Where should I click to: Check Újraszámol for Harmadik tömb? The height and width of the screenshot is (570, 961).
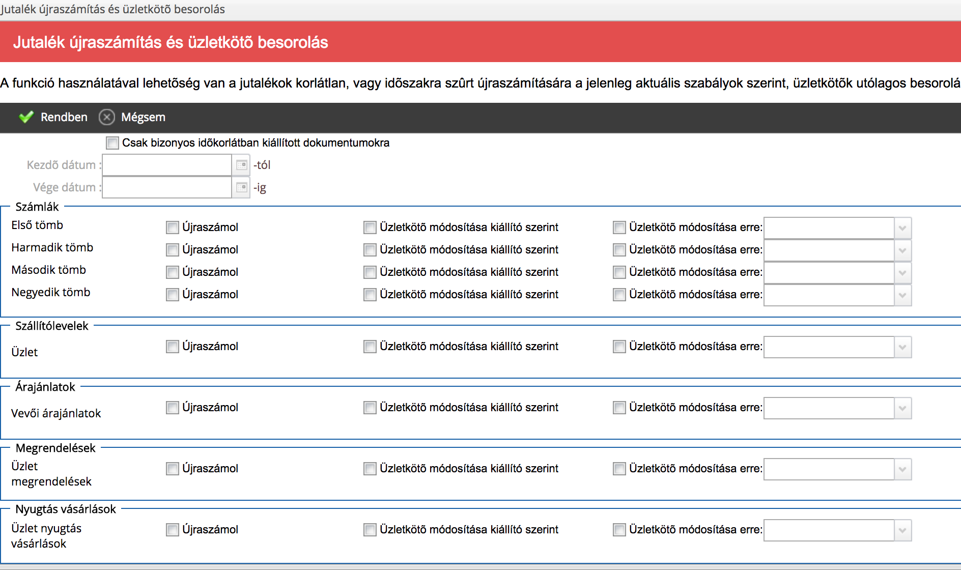coord(173,250)
